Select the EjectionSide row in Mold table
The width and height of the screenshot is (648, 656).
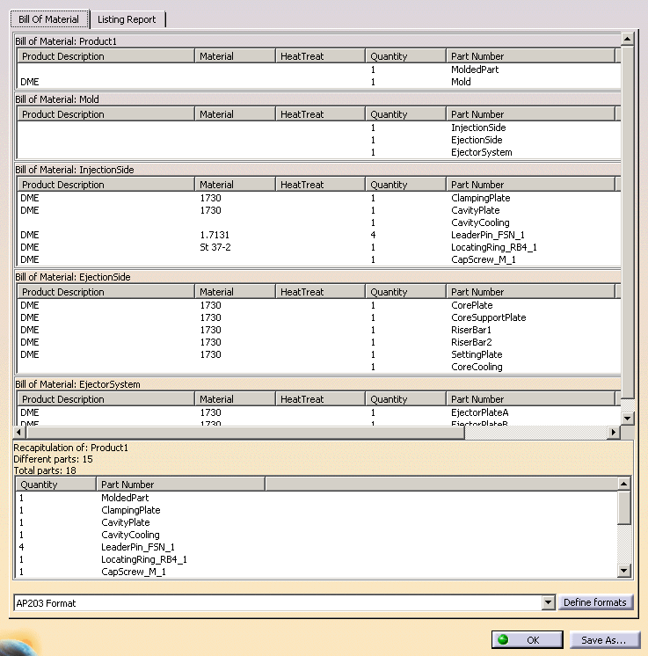coord(319,140)
